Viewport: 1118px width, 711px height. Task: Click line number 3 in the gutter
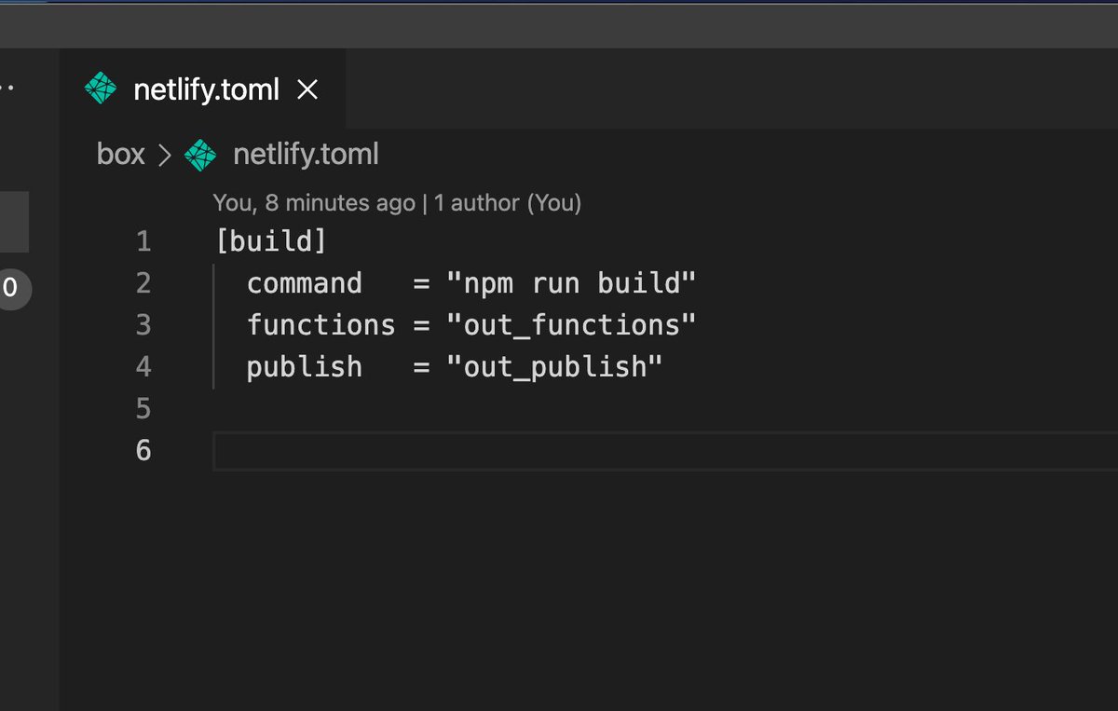pos(143,325)
